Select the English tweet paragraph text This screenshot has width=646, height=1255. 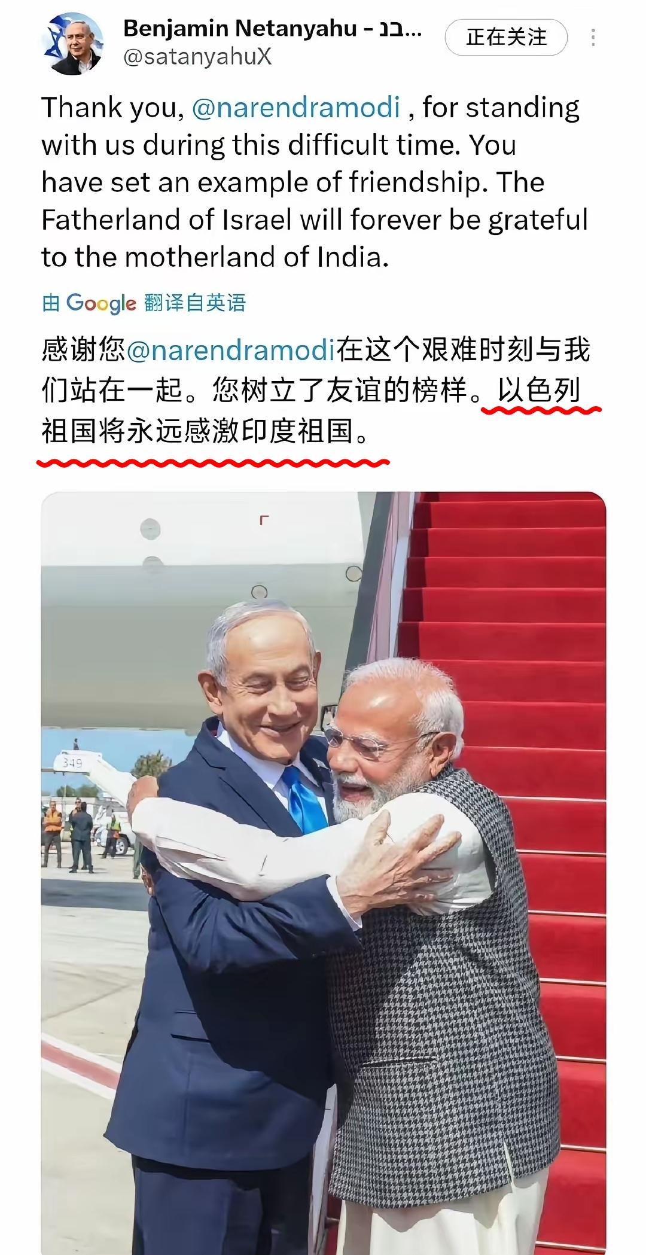[315, 182]
